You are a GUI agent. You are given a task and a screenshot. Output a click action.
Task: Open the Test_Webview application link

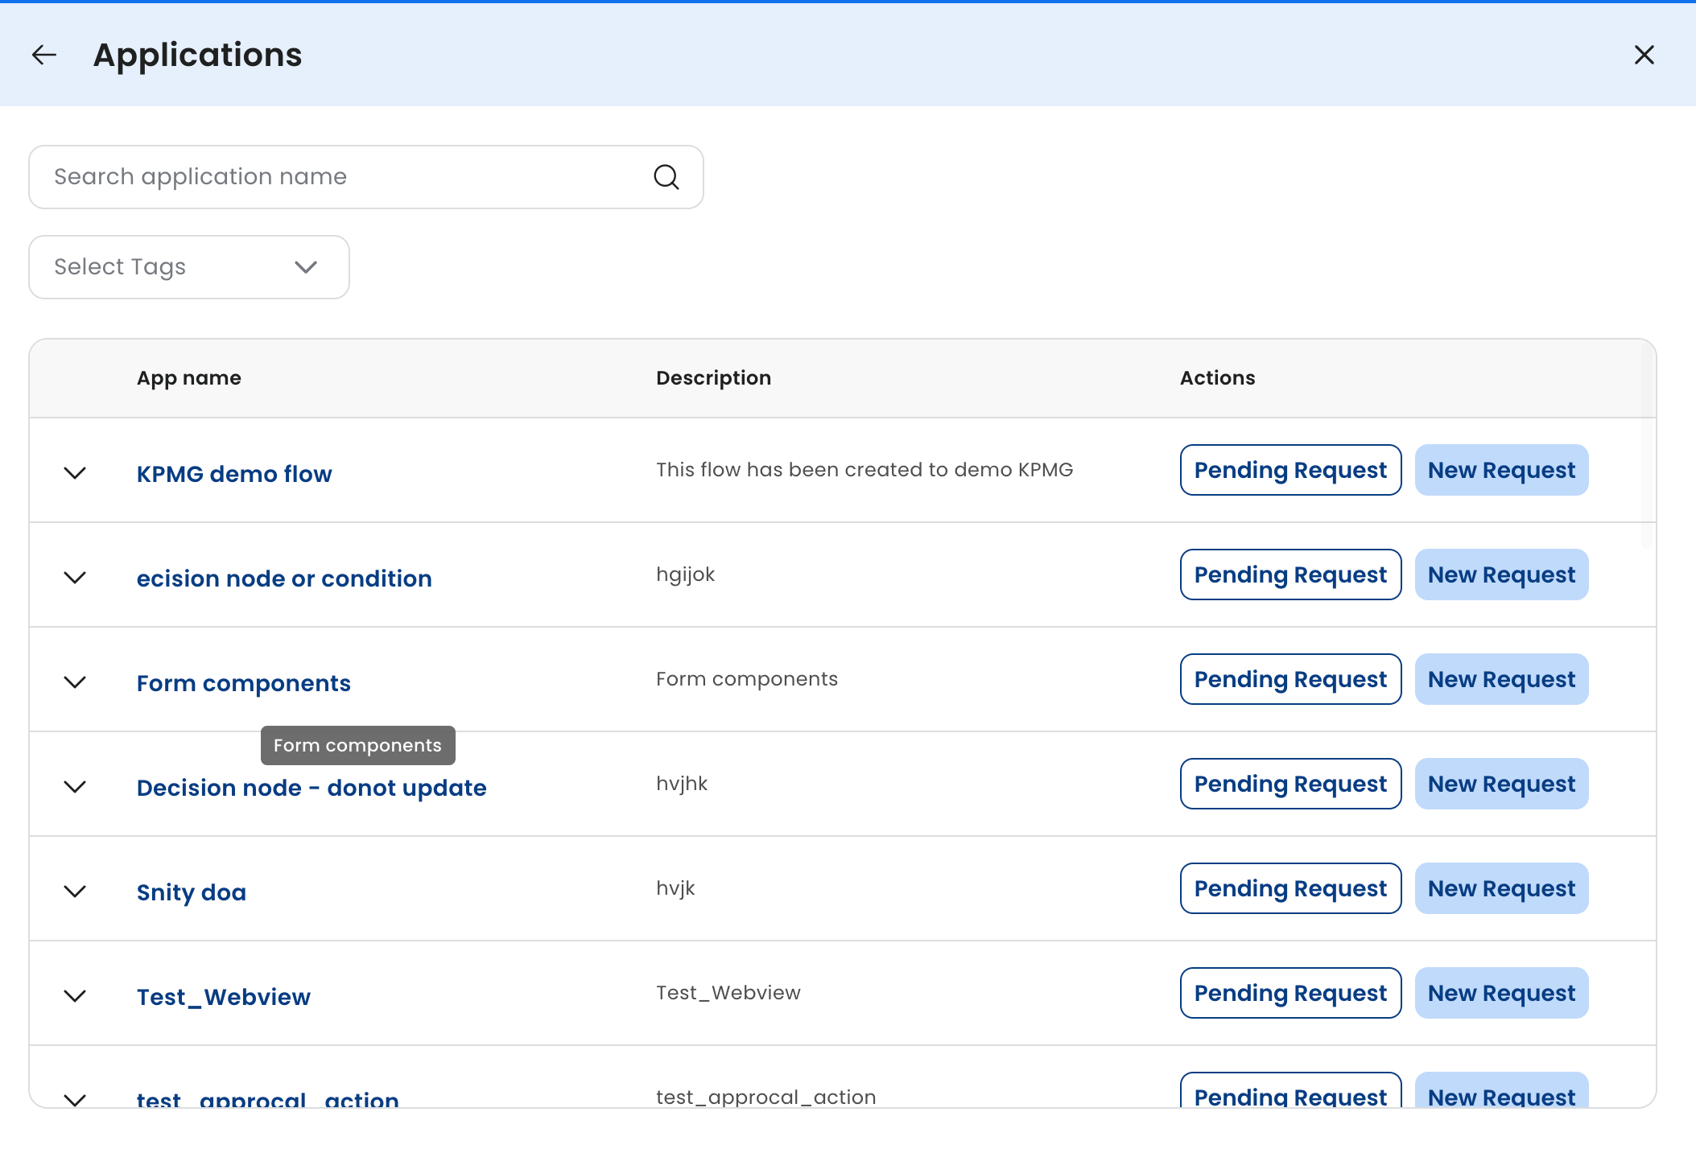(224, 997)
